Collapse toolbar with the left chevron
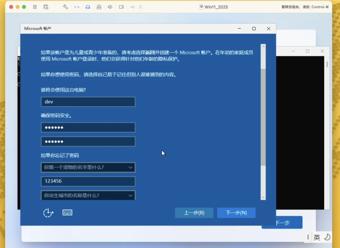Viewport: 340px width, 248px height. click(141, 7)
